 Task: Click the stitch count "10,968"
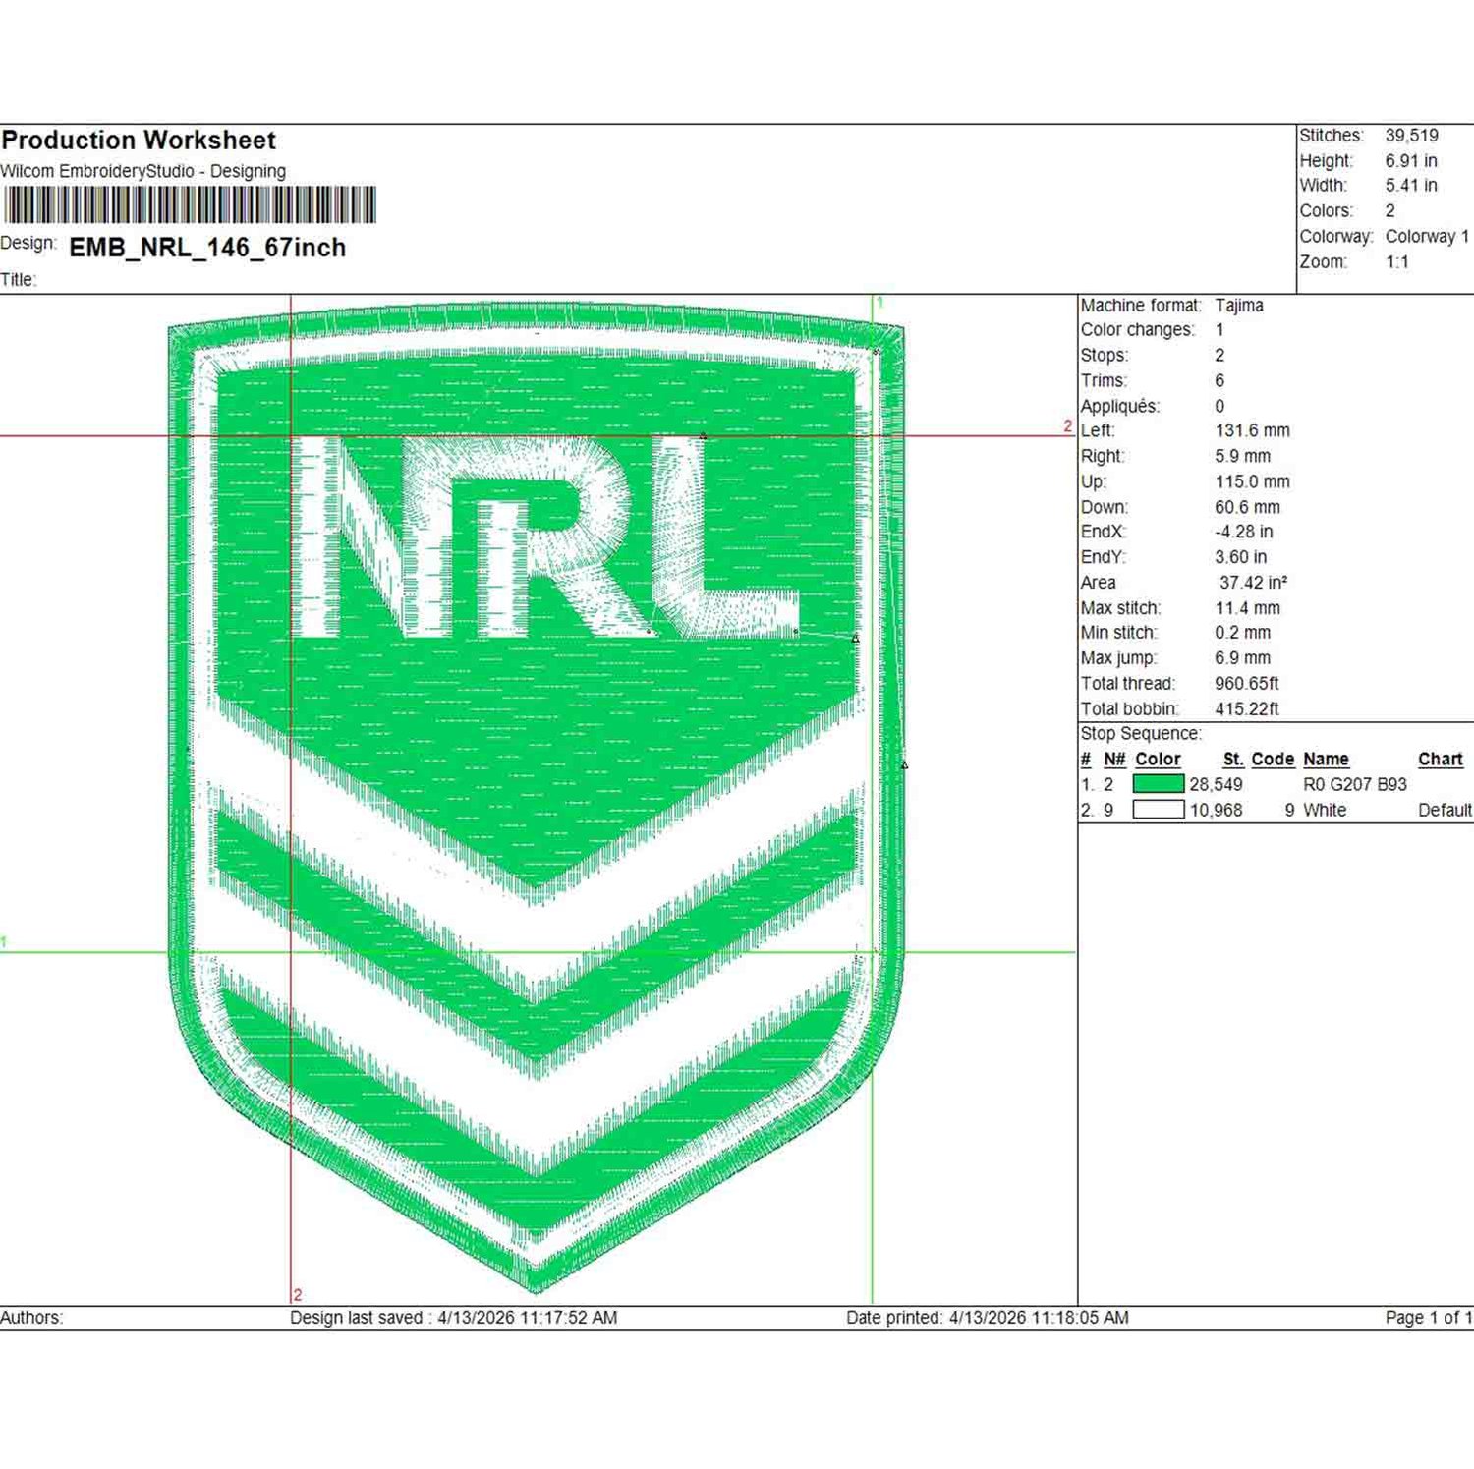[1216, 811]
